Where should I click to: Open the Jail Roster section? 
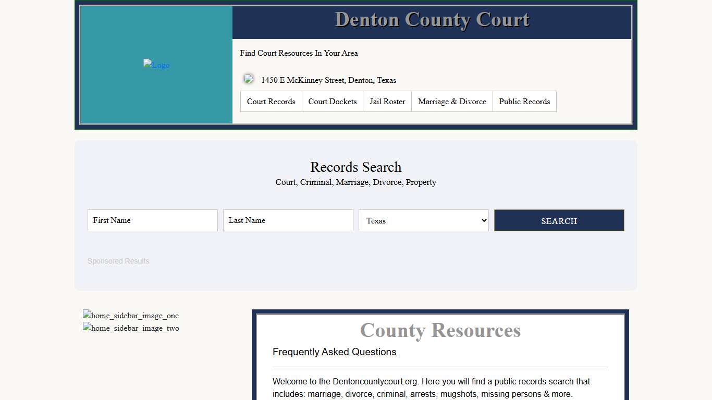387,101
